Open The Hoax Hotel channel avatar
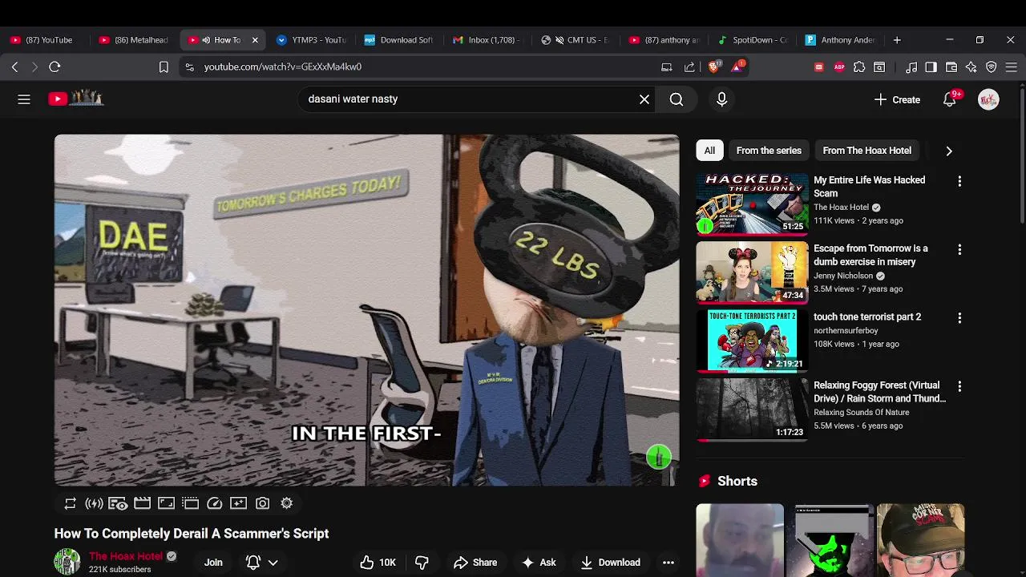 (x=67, y=562)
